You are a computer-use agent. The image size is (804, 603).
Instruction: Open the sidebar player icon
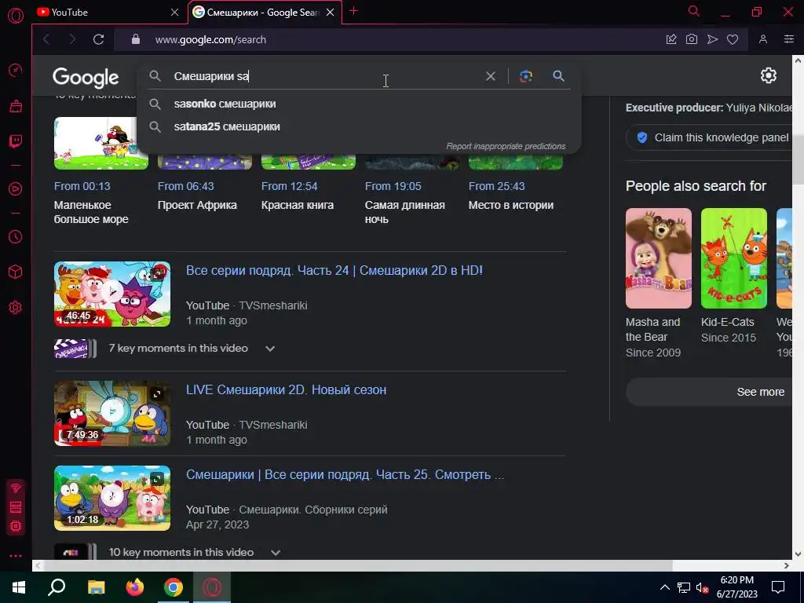pos(16,188)
